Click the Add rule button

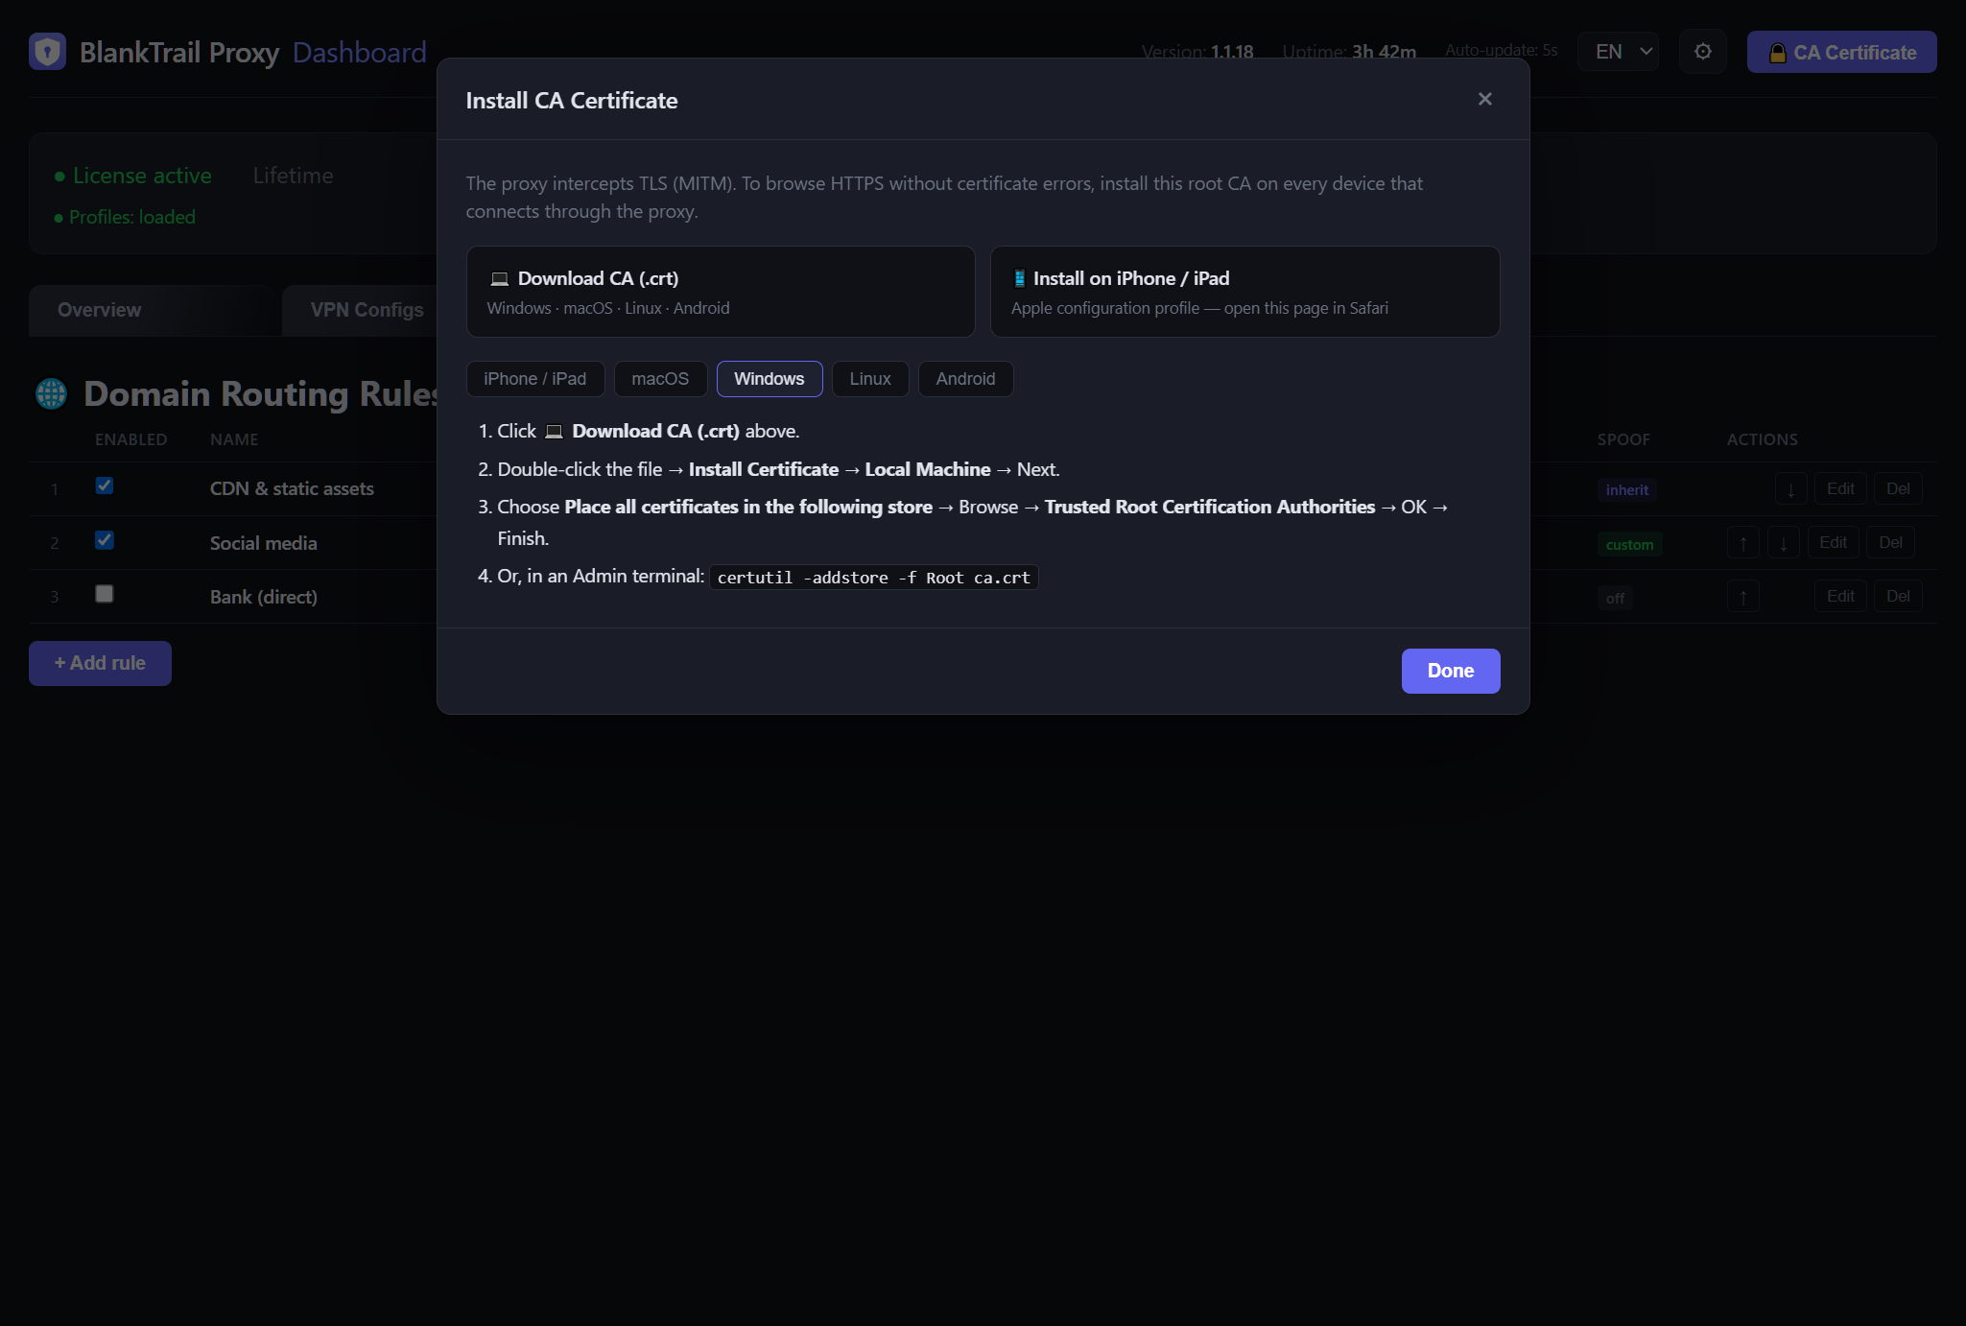point(100,663)
